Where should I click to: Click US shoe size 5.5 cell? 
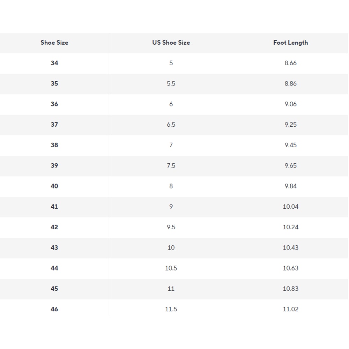(171, 84)
